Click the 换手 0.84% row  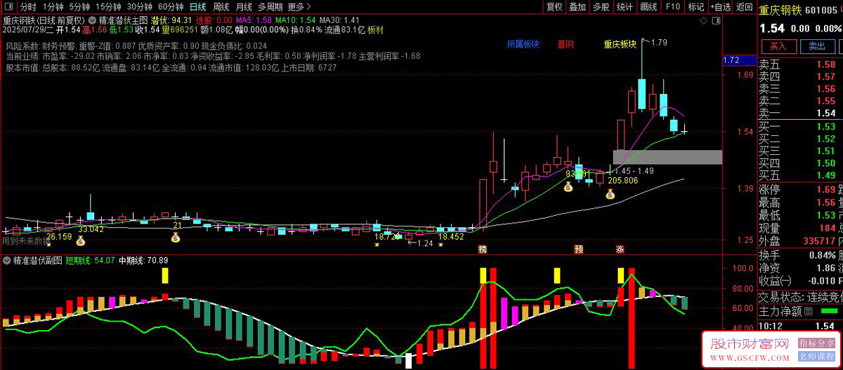(x=800, y=254)
